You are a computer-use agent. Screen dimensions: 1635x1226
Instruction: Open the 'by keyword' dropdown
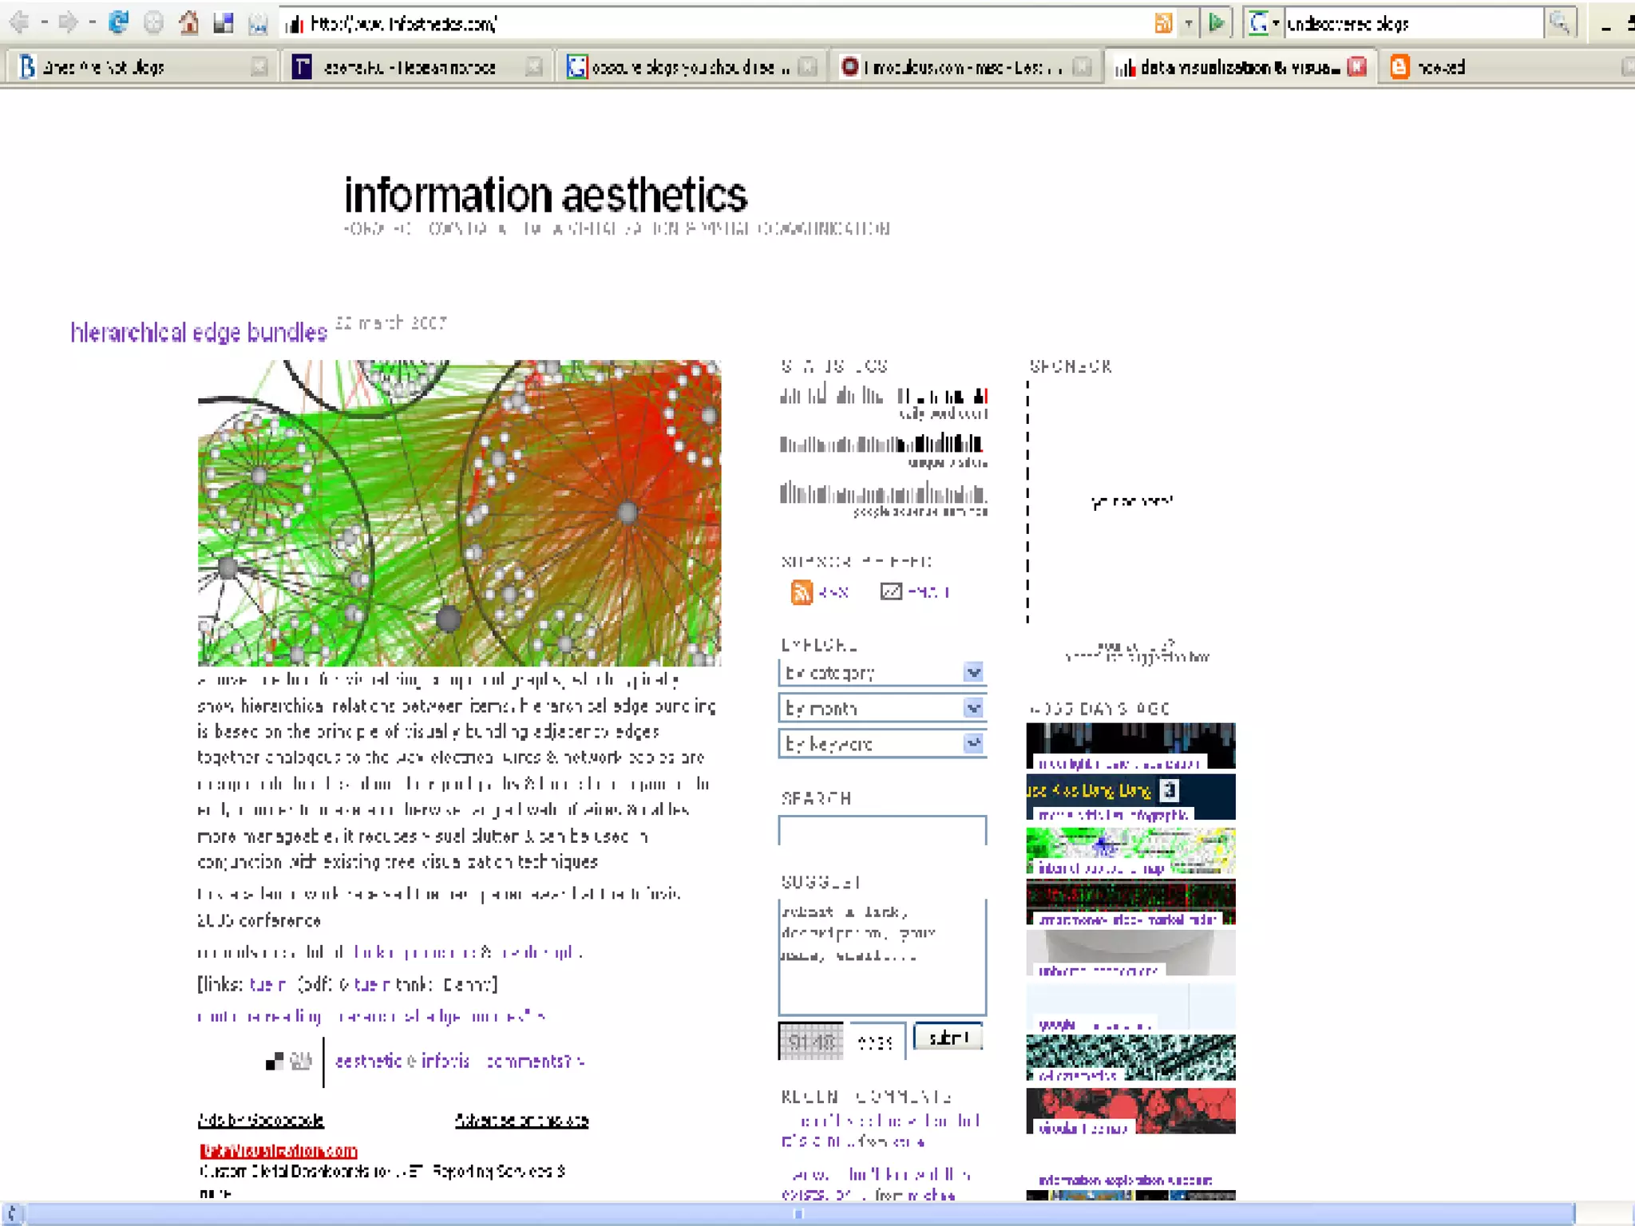[972, 743]
